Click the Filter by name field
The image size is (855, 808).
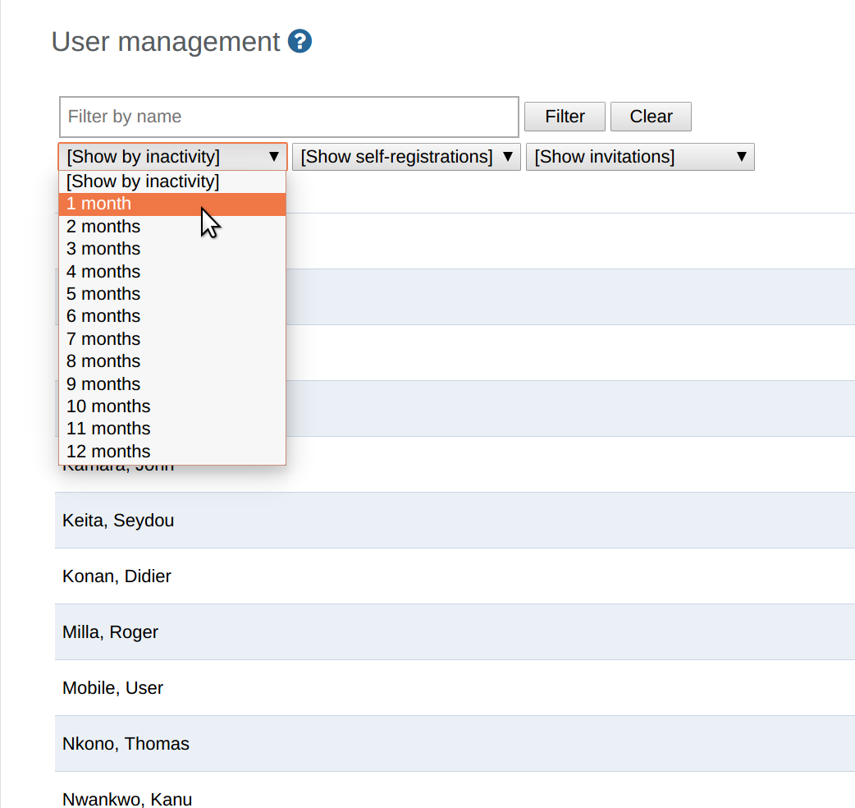tap(289, 117)
